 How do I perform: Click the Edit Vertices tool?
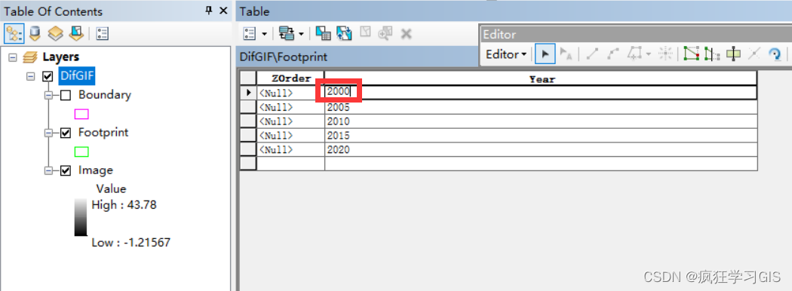(692, 54)
